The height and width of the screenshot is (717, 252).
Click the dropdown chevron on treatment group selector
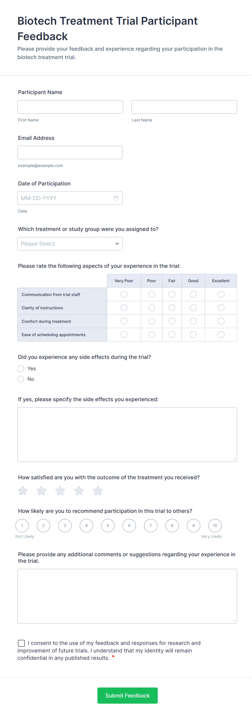(x=117, y=243)
